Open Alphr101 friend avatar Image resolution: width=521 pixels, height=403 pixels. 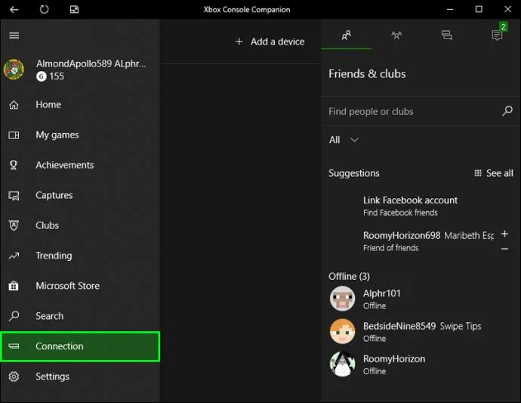coord(342,299)
